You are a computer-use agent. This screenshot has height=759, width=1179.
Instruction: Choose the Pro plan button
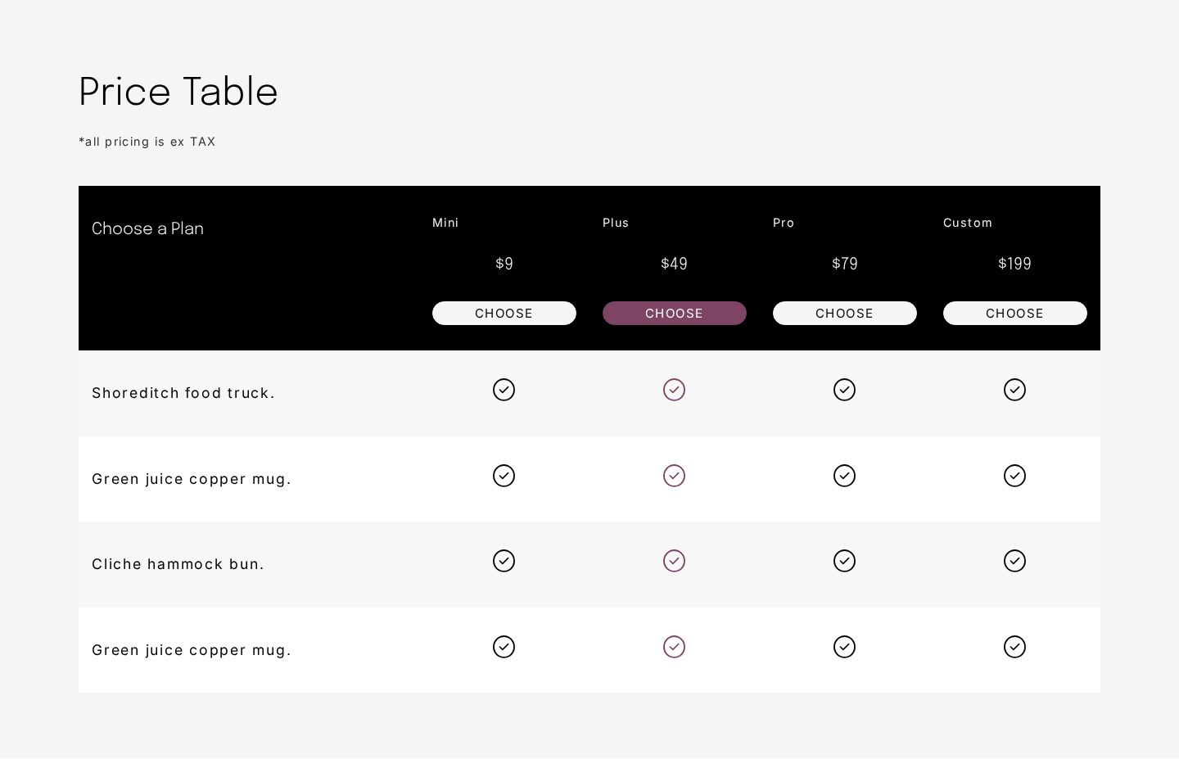(x=845, y=314)
